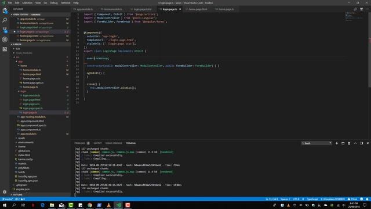Viewport: 371px width, 209px height.
Task: Click line 13 in the code editor
Action: (208, 58)
